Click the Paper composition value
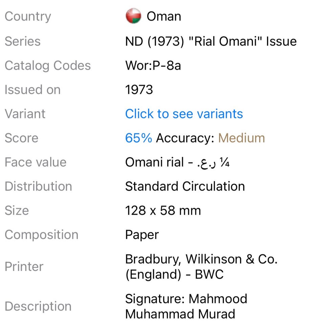Image resolution: width=325 pixels, height=330 pixels. 142,235
